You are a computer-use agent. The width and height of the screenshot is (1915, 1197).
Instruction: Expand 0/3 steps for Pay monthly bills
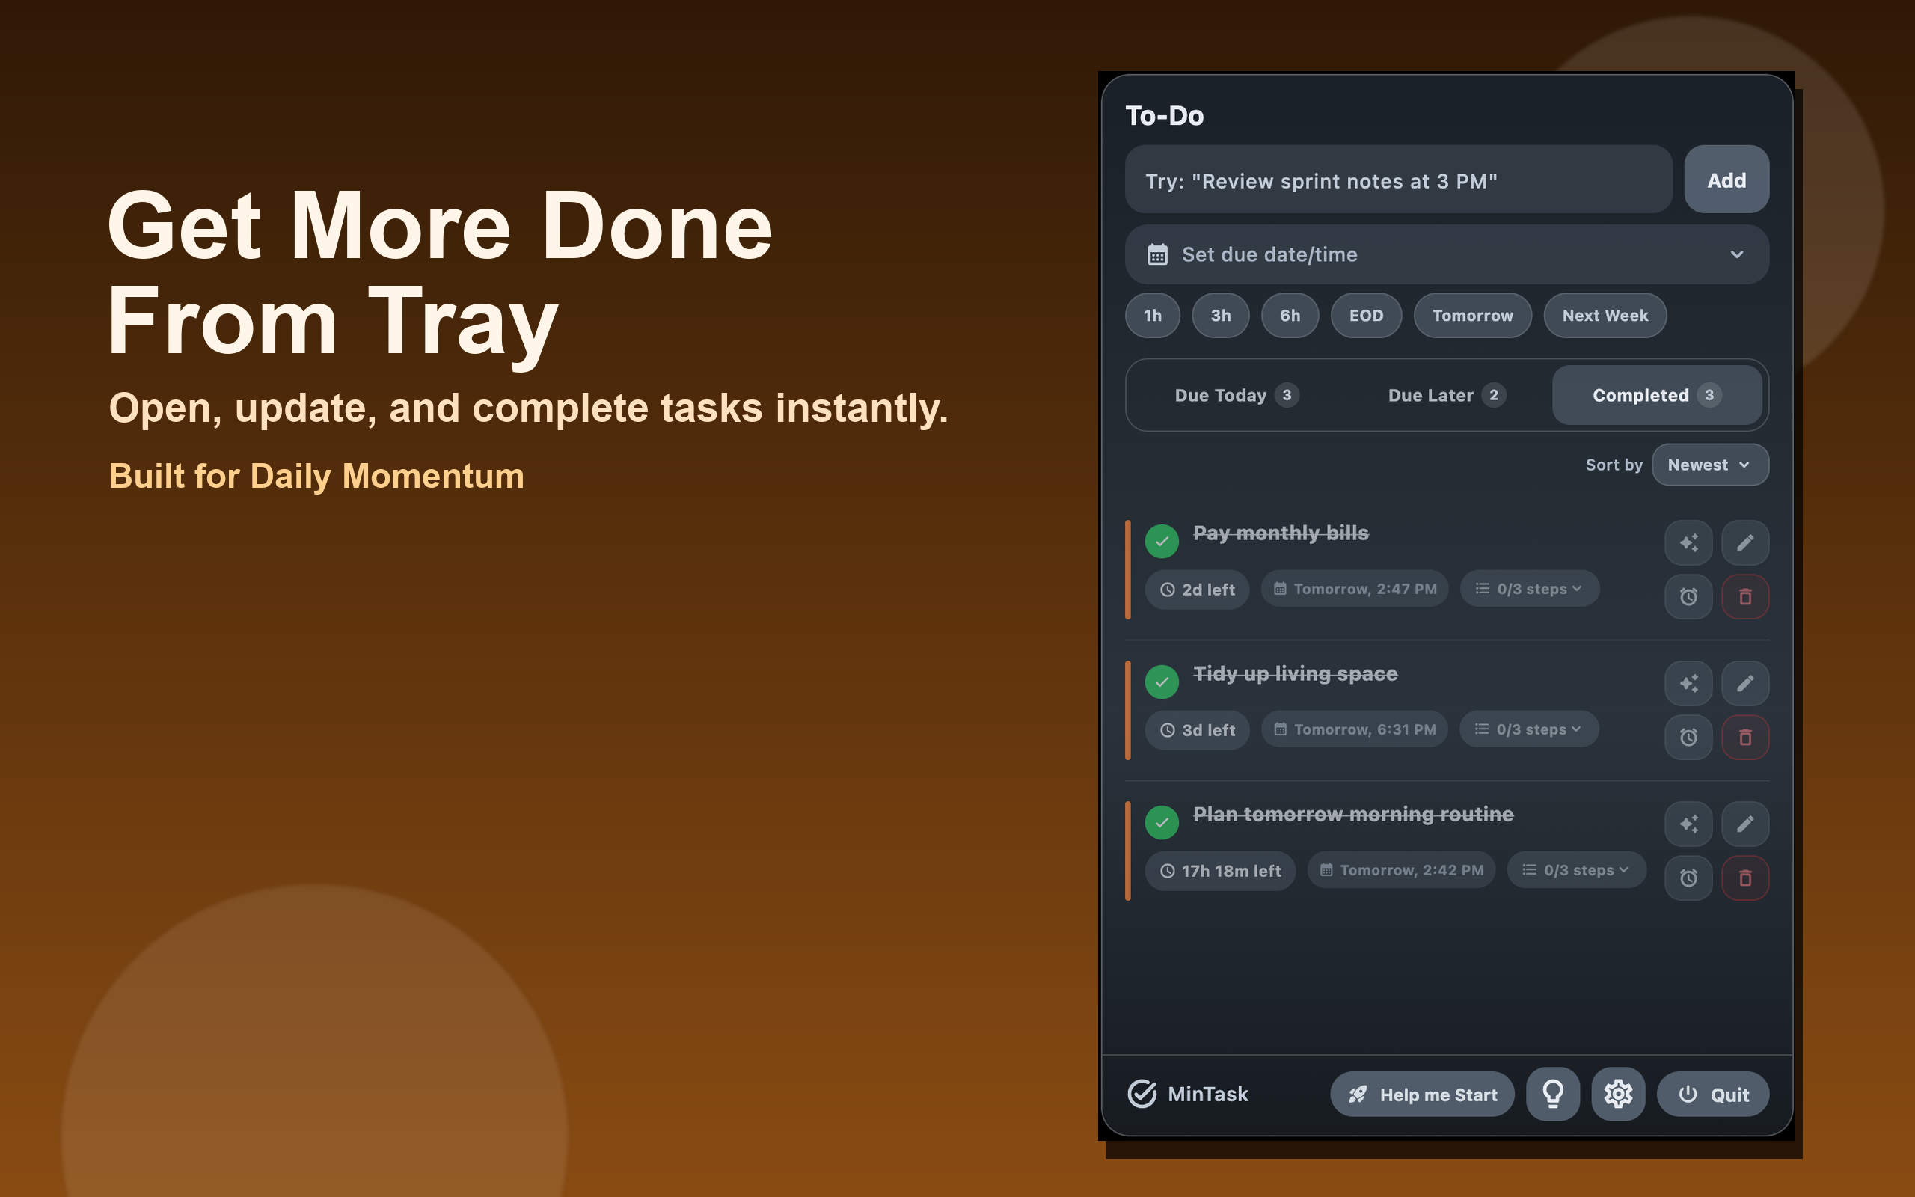pyautogui.click(x=1530, y=589)
